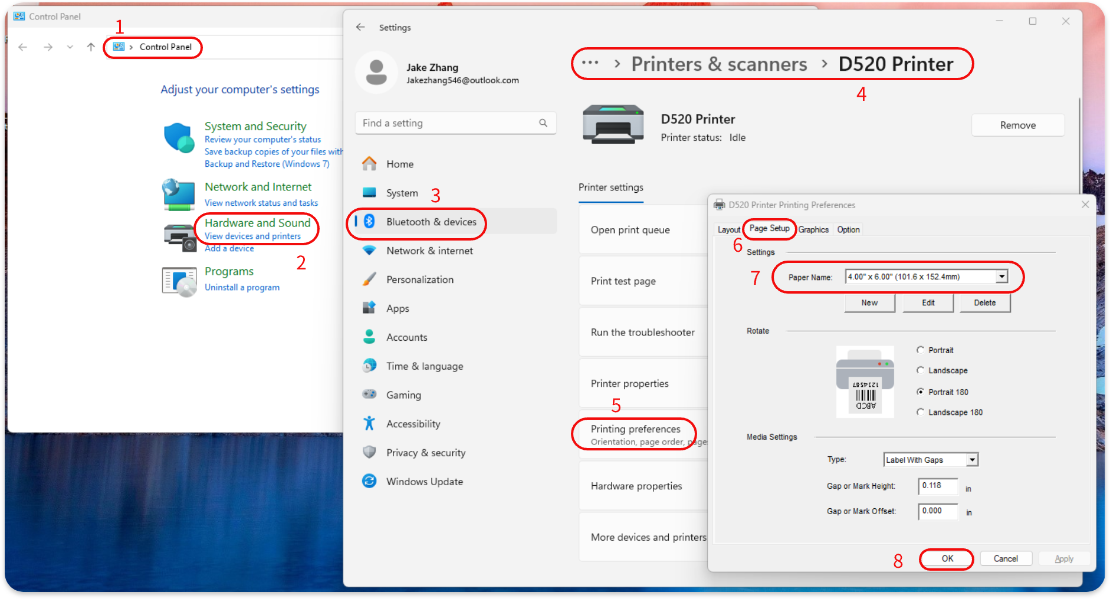This screenshot has height=599, width=1110.
Task: Click the Find a setting search box
Action: pyautogui.click(x=455, y=123)
